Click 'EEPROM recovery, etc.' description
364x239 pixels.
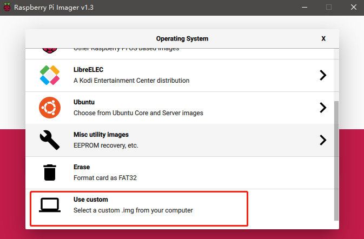click(106, 145)
